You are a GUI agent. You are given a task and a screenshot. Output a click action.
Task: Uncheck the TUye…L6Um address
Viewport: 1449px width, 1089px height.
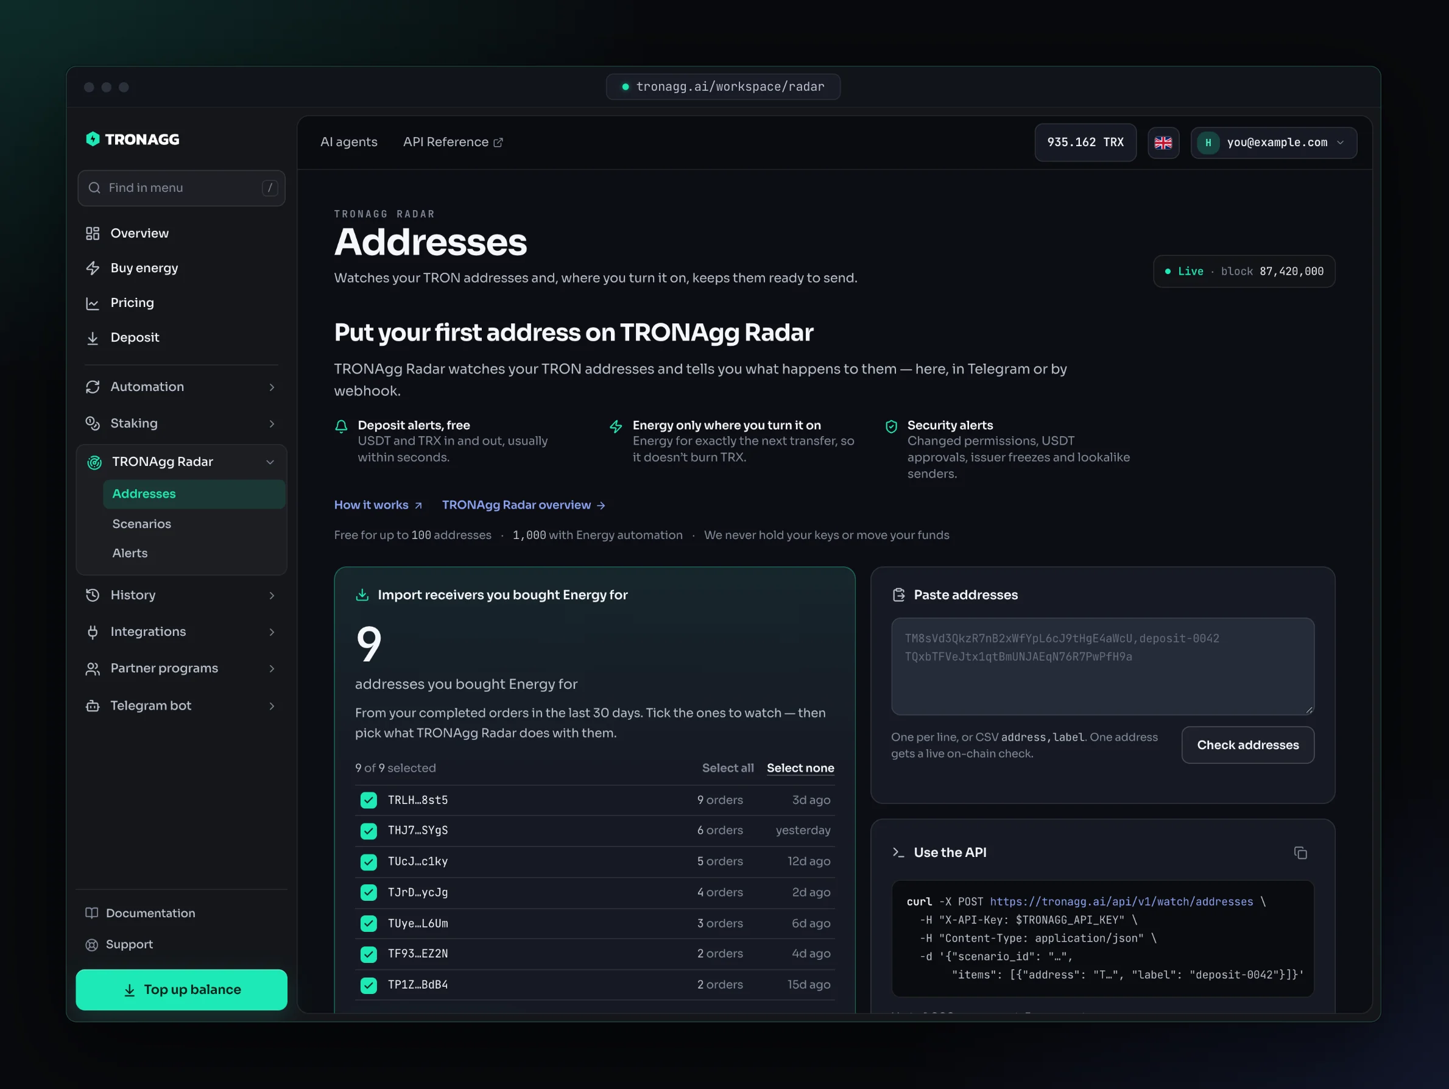click(x=369, y=923)
